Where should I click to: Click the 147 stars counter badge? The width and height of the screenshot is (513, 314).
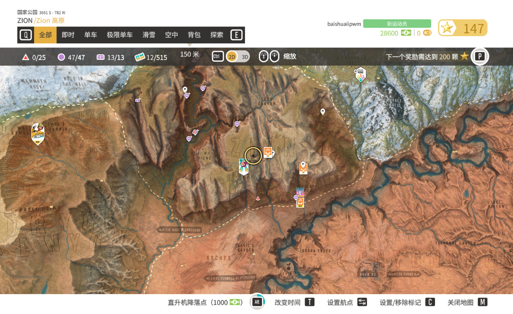(x=463, y=28)
